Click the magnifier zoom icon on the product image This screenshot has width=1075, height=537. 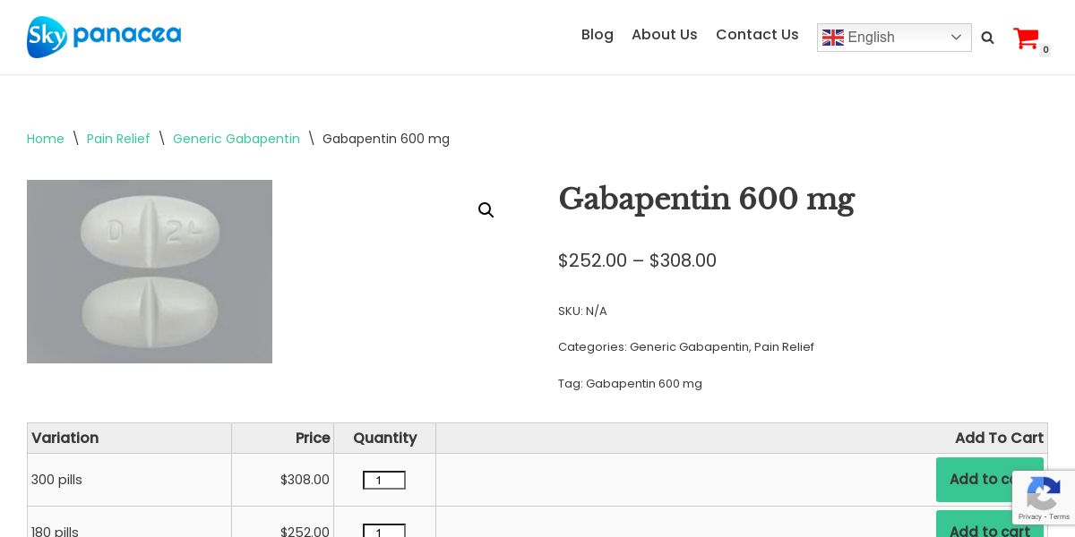coord(486,210)
